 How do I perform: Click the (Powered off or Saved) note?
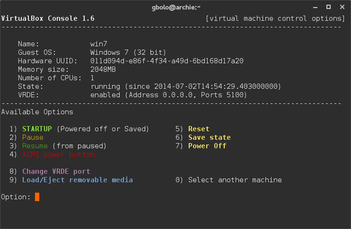(x=103, y=129)
